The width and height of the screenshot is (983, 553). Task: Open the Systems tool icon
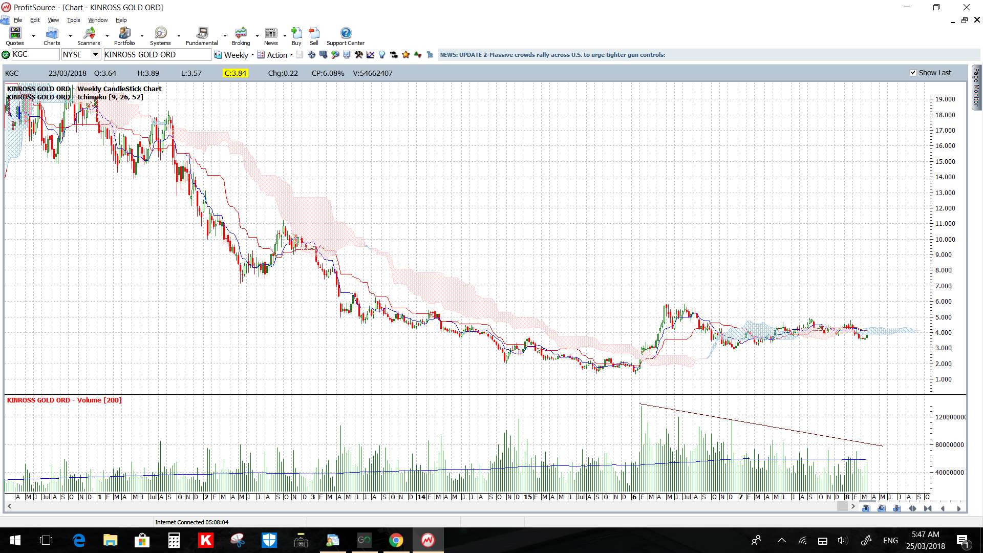coord(160,33)
